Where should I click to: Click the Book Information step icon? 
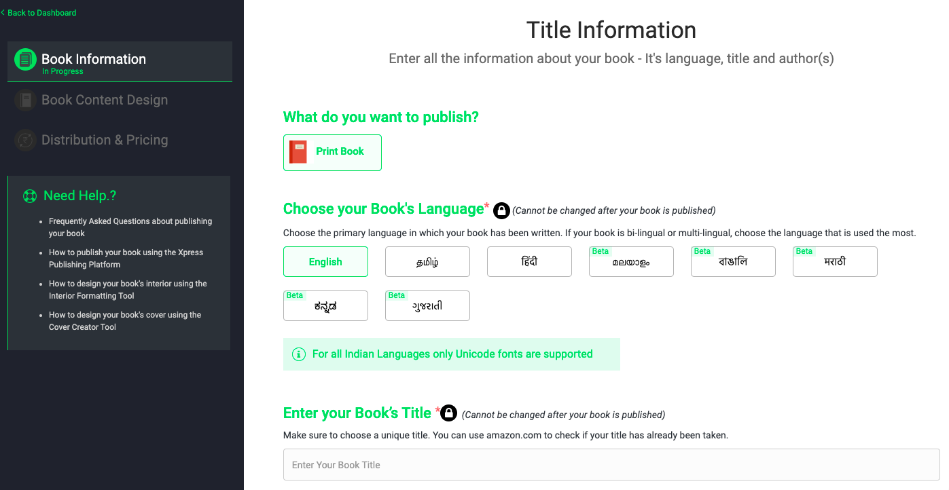[25, 59]
